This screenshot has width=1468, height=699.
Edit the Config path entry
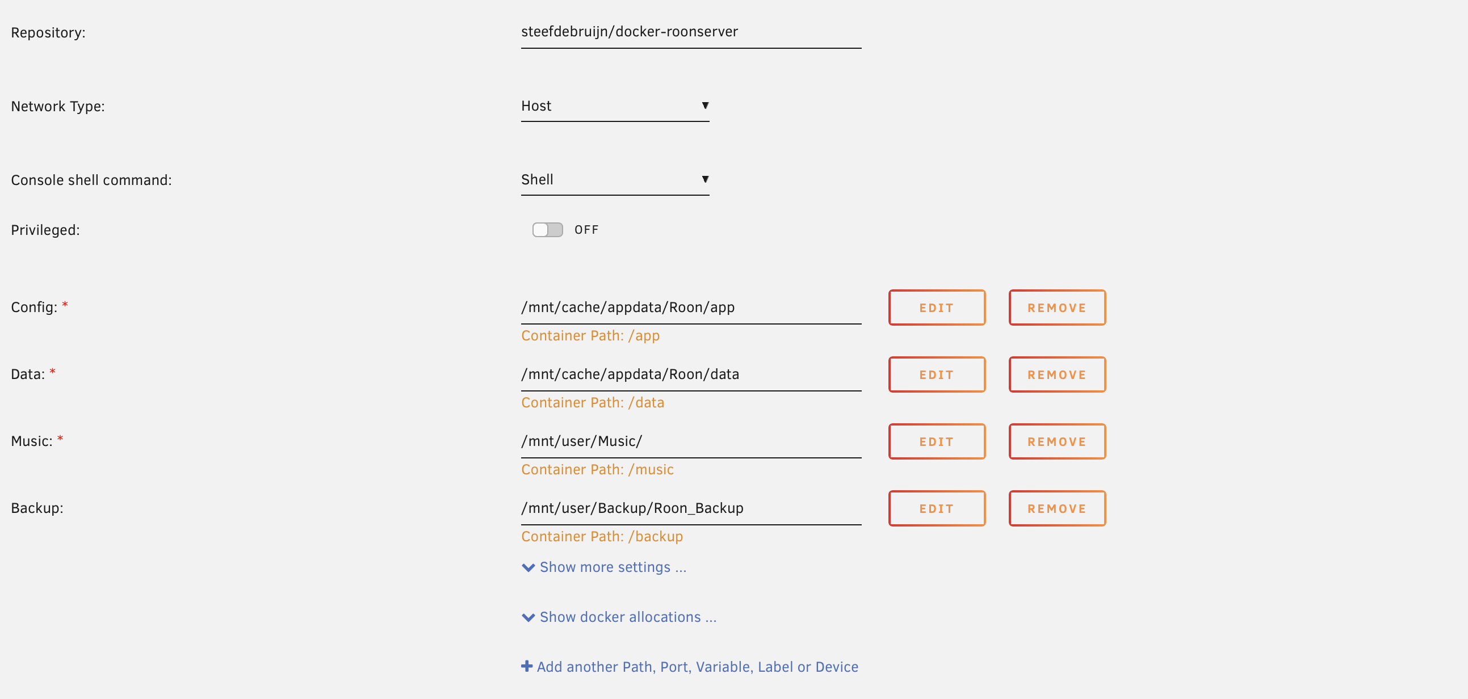click(936, 308)
